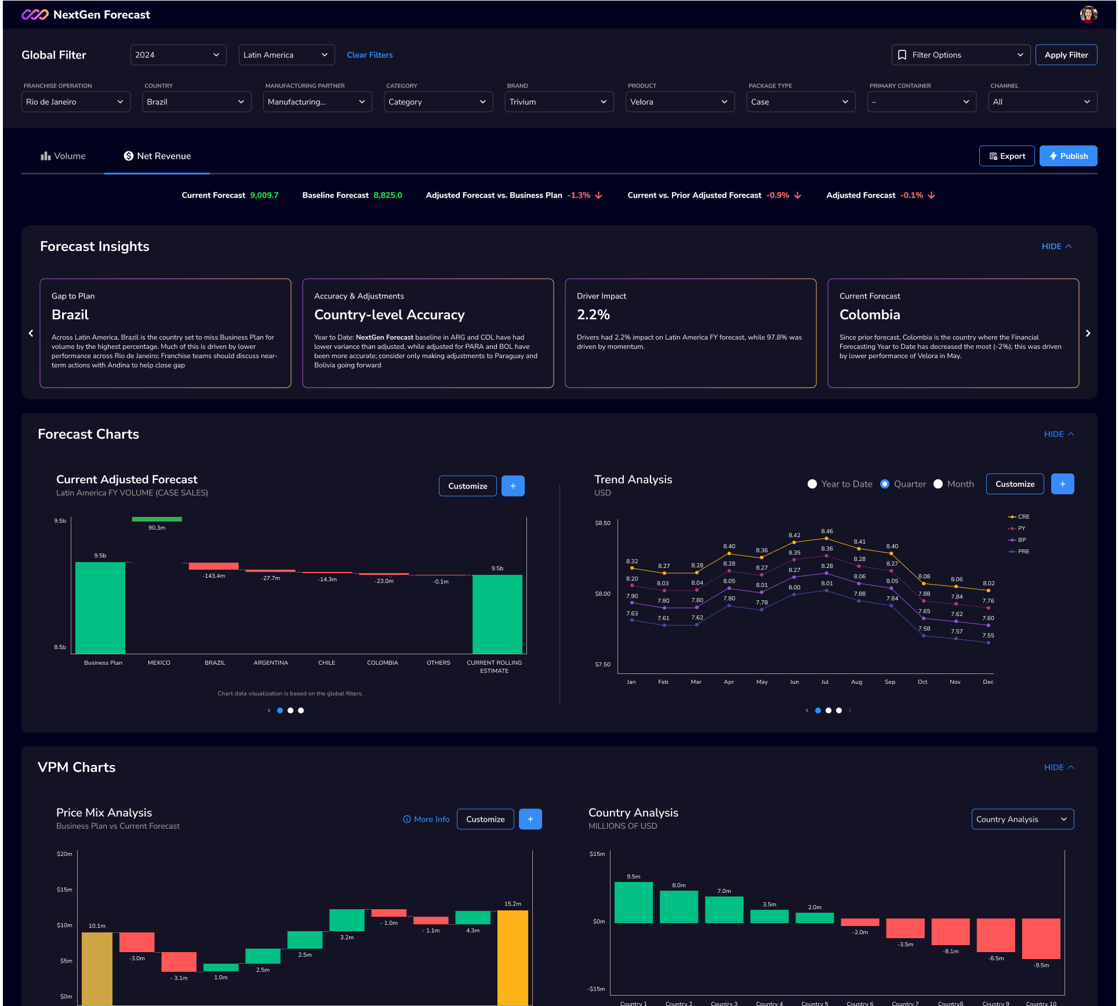Image resolution: width=1119 pixels, height=1006 pixels.
Task: Open More Info for Price Mix Analysis
Action: pos(427,819)
